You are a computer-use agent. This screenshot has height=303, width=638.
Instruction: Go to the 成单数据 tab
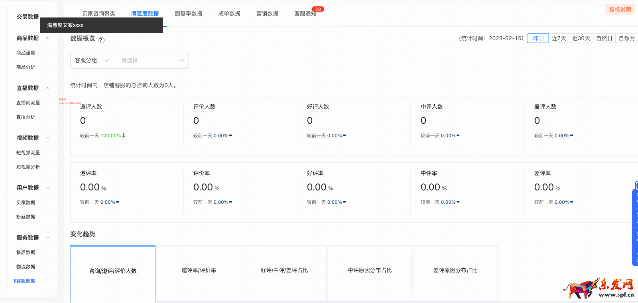(229, 14)
